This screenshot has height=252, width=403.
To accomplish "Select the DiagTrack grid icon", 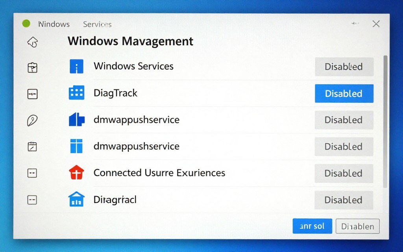I will pos(76,93).
